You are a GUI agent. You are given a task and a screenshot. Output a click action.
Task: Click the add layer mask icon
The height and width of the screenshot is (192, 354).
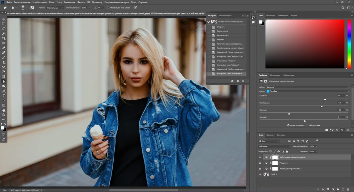(328, 189)
